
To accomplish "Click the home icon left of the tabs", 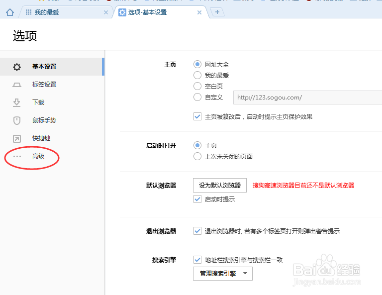I will (x=10, y=12).
